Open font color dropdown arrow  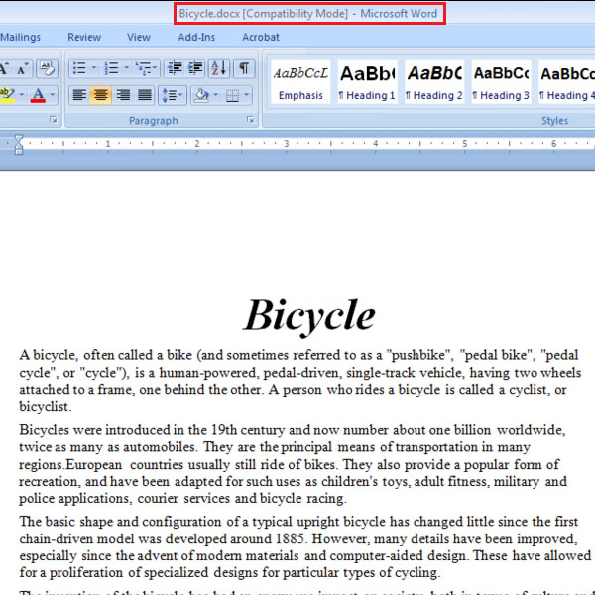pos(53,95)
